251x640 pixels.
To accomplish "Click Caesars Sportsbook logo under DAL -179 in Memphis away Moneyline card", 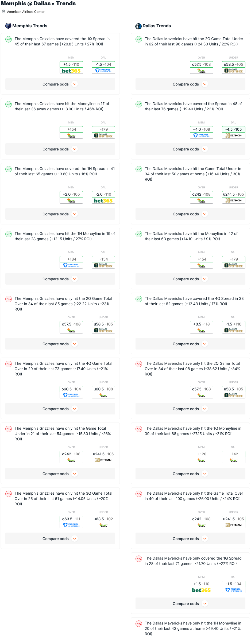I will click(103, 135).
